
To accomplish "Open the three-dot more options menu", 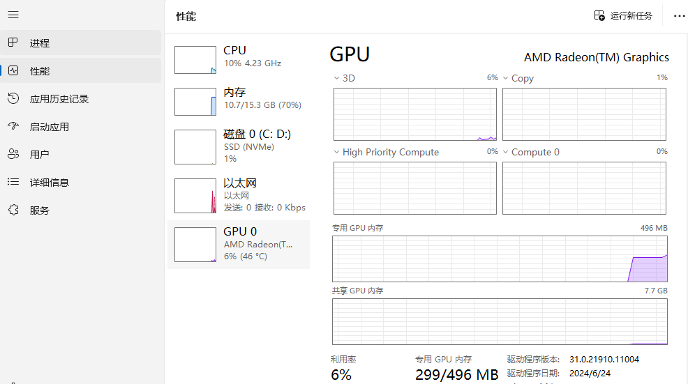I will [x=679, y=16].
